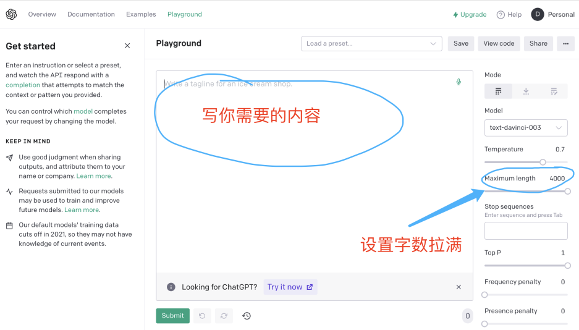Click the microphone icon in prompt box
The image size is (579, 330).
tap(459, 82)
